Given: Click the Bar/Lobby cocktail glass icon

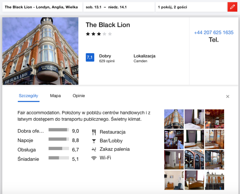Looking at the screenshot, I should [94, 141].
